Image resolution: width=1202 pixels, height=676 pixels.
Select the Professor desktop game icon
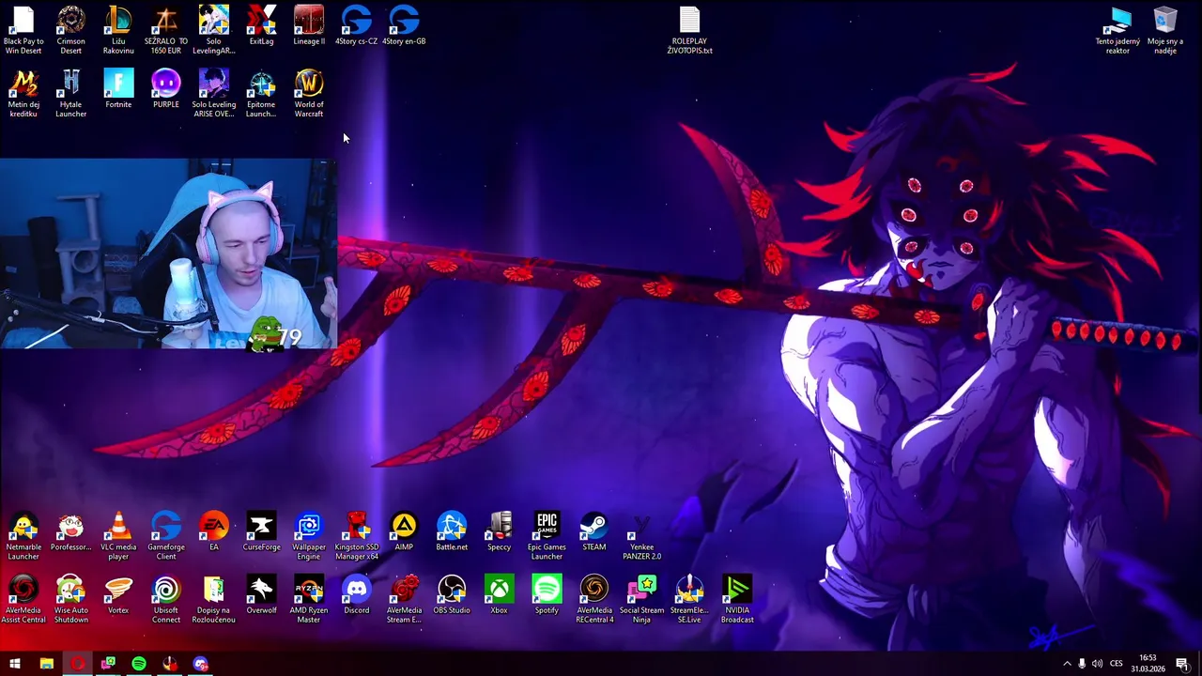coord(70,532)
